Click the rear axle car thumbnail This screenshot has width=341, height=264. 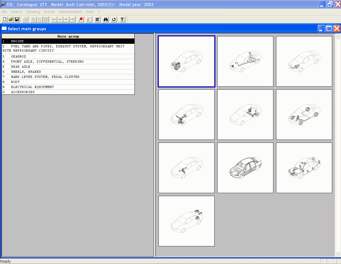(245, 114)
